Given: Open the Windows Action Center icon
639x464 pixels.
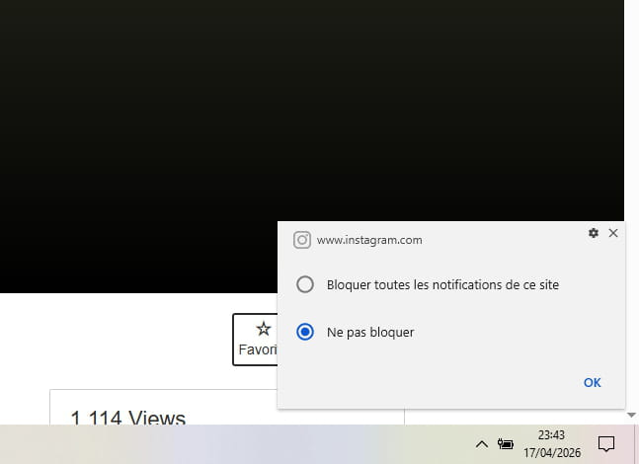Looking at the screenshot, I should [x=607, y=444].
